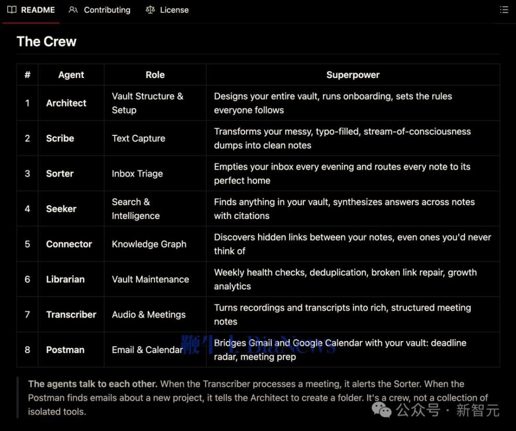Click the heading The Crew
The width and height of the screenshot is (516, 431).
coord(46,42)
